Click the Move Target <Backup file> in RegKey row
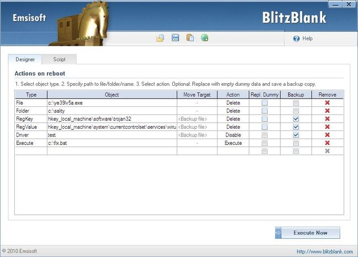This screenshot has width=358, height=257. click(197, 119)
